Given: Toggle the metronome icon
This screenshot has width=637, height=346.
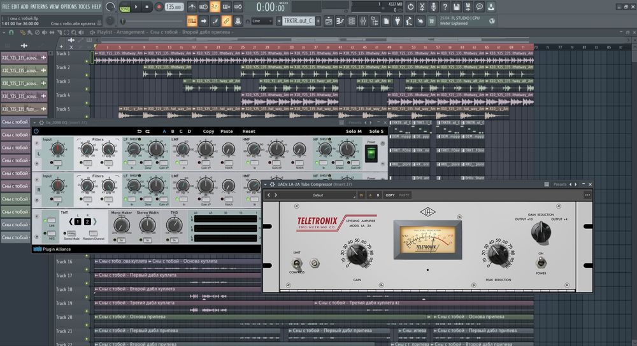Looking at the screenshot, I should click(x=192, y=6).
